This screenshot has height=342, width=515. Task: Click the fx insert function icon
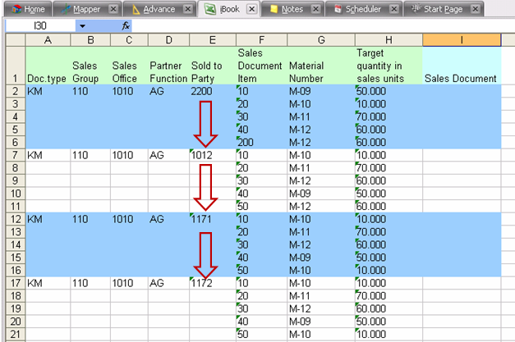(126, 26)
